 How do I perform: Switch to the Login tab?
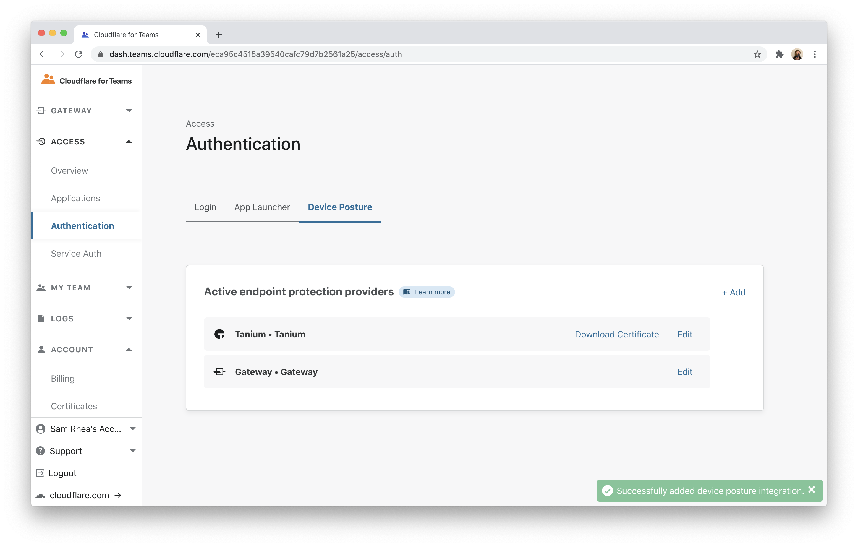point(205,207)
